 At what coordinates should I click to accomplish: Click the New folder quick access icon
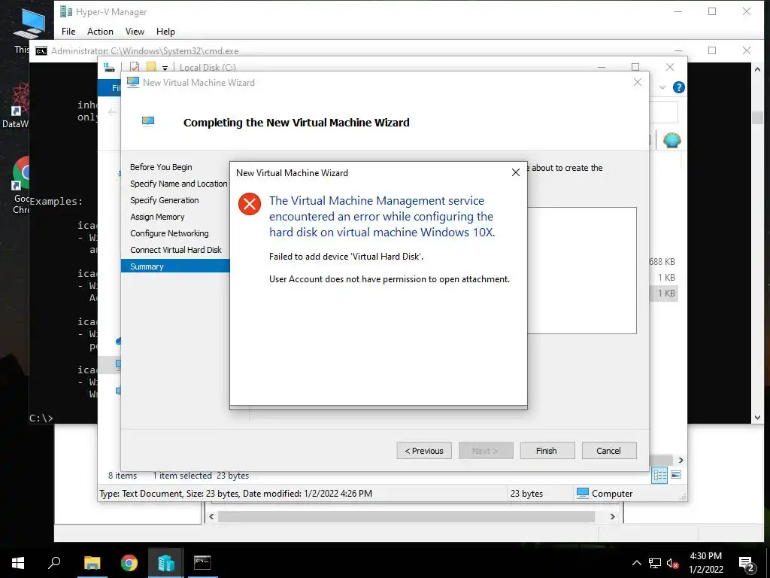point(151,67)
